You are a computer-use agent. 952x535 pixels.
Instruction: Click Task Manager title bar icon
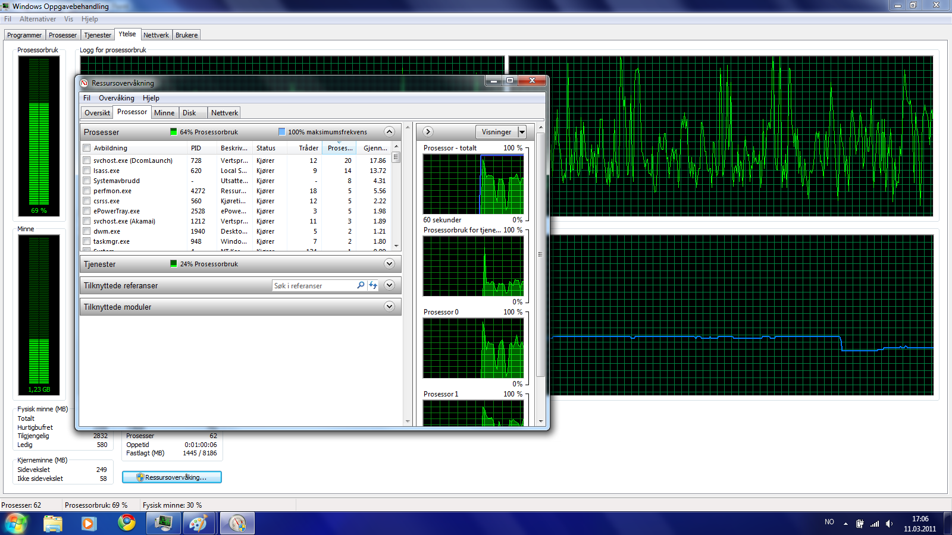tap(5, 6)
